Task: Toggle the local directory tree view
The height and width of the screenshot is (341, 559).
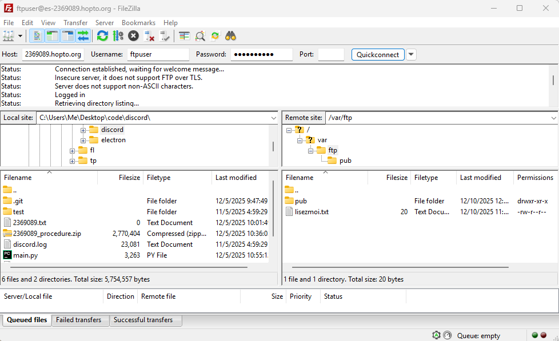Action: tap(52, 36)
